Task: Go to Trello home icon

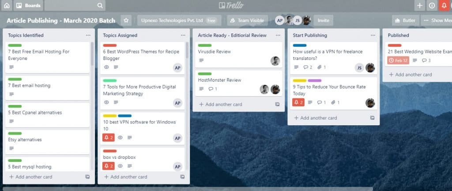Action: (6, 5)
